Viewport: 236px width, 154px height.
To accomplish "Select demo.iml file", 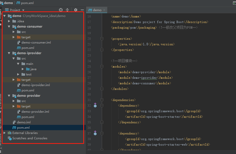I will point(24,122).
